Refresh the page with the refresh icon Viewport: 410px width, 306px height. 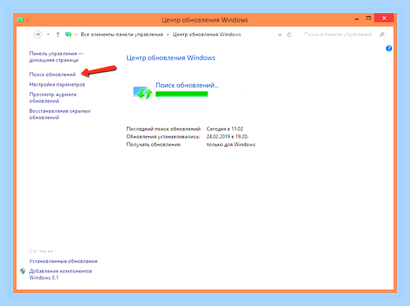289,35
